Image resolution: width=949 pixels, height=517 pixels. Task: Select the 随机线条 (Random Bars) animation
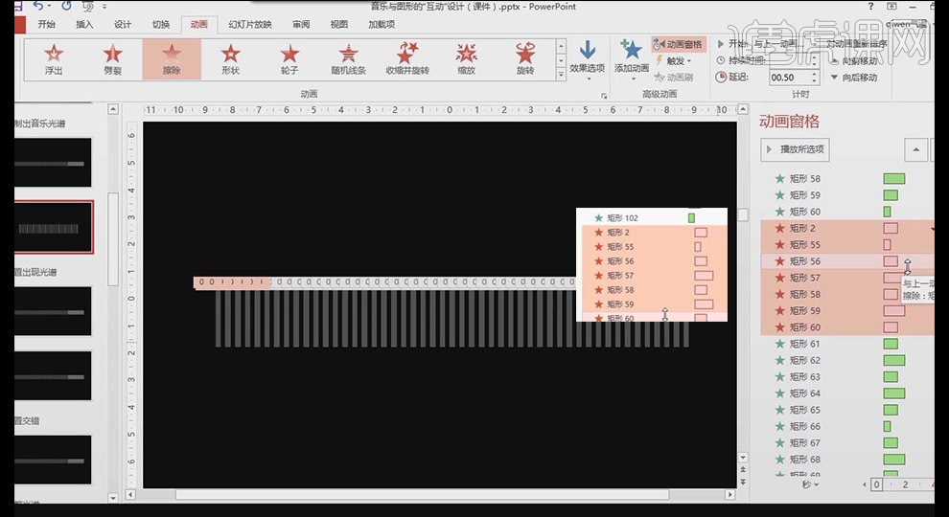pyautogui.click(x=348, y=59)
